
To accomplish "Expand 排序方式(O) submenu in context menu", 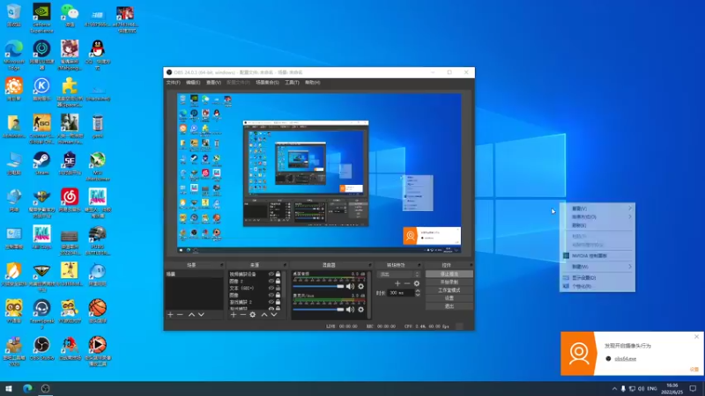I will pos(597,216).
